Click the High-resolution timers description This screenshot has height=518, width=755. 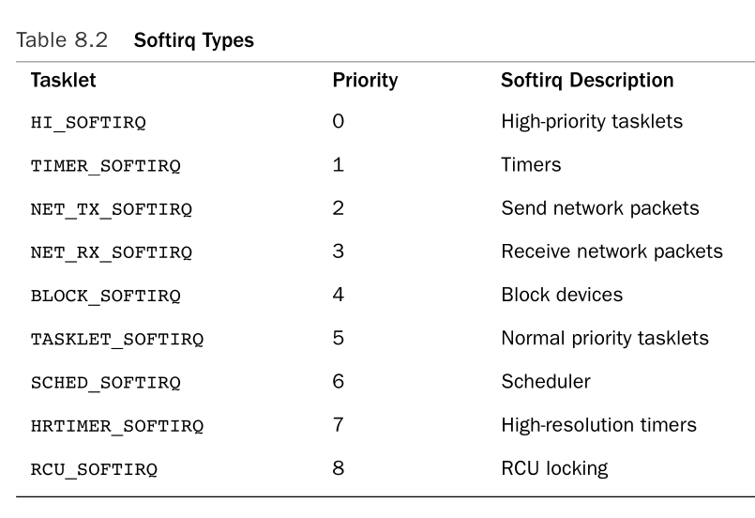pyautogui.click(x=599, y=424)
